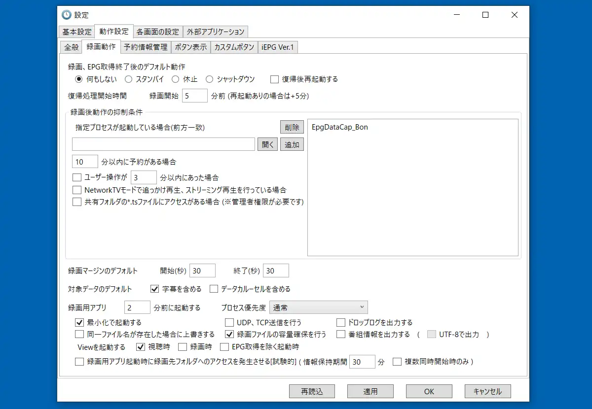Select the 全般 sub-tab
Image resolution: width=592 pixels, height=409 pixels.
point(71,47)
